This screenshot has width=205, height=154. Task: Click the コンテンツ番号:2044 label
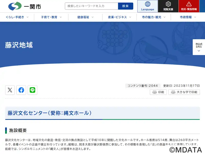[143, 86]
